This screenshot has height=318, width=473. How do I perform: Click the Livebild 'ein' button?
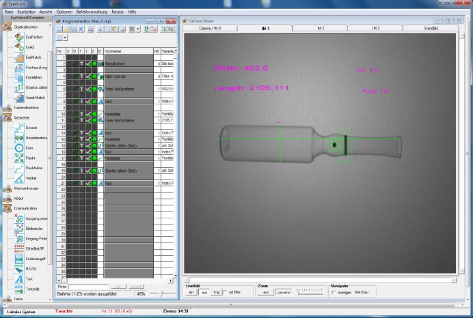[191, 292]
